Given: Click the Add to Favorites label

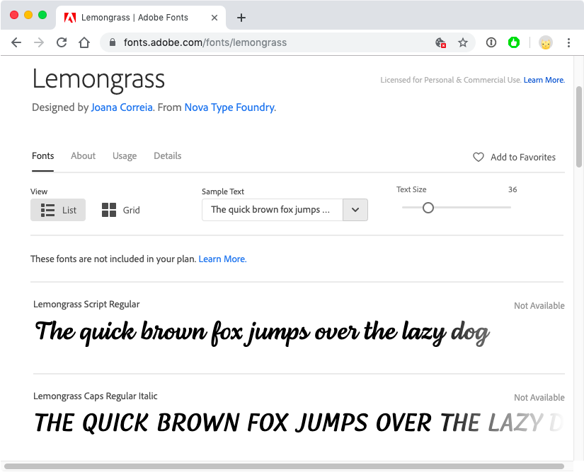Looking at the screenshot, I should click(x=523, y=157).
